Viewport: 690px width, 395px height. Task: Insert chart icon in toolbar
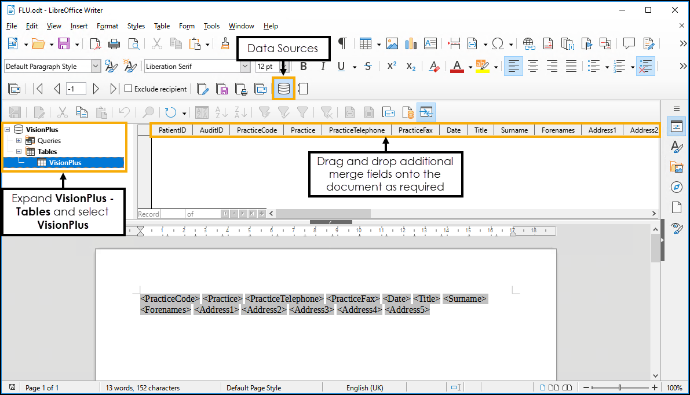(411, 43)
